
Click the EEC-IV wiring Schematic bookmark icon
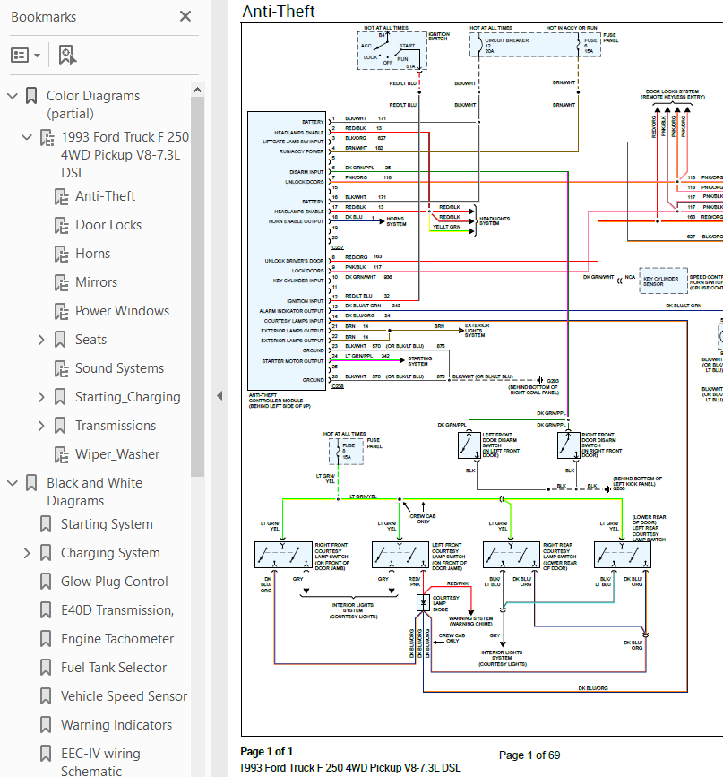tap(46, 754)
